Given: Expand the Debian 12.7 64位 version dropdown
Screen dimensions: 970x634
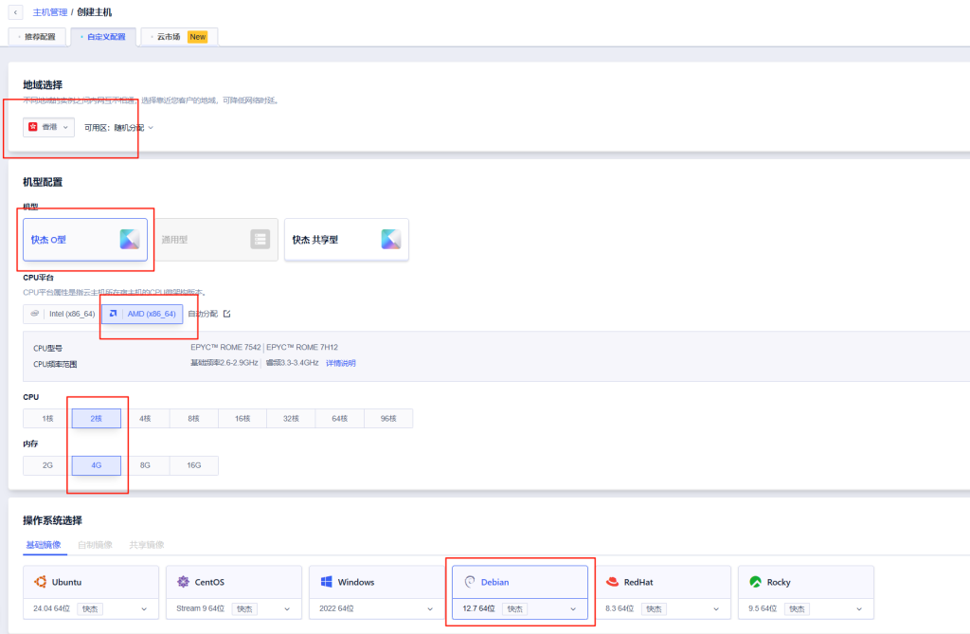Looking at the screenshot, I should [x=572, y=608].
